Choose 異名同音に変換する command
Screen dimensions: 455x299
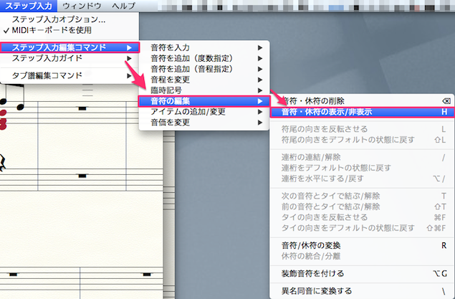click(362, 291)
